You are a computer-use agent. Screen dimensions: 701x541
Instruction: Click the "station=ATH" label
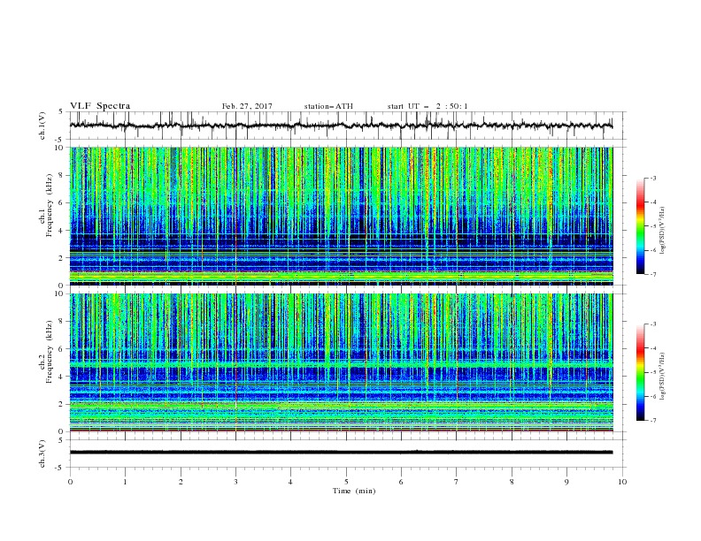click(x=328, y=106)
